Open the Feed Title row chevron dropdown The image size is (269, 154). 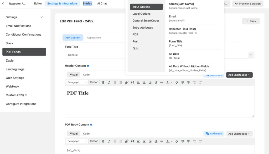tap(251, 55)
